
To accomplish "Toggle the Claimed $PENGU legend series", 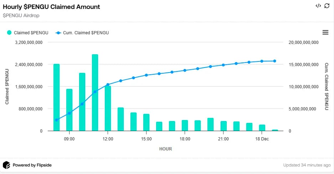I will click(28, 33).
